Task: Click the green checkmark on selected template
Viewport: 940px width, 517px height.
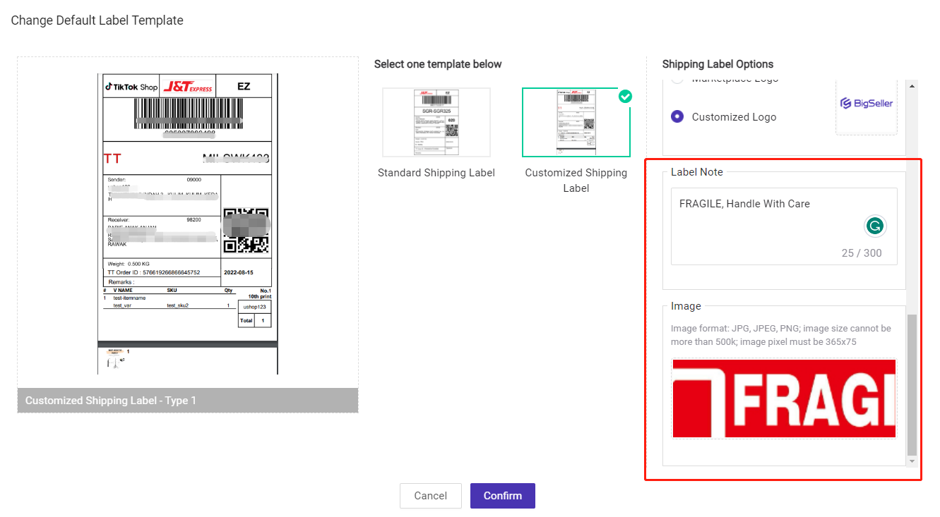Action: coord(625,96)
